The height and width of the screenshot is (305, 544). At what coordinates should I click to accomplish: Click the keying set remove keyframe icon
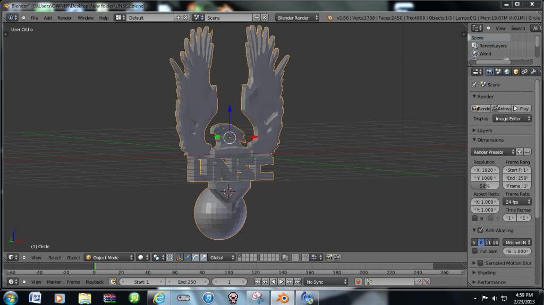[x=426, y=282]
